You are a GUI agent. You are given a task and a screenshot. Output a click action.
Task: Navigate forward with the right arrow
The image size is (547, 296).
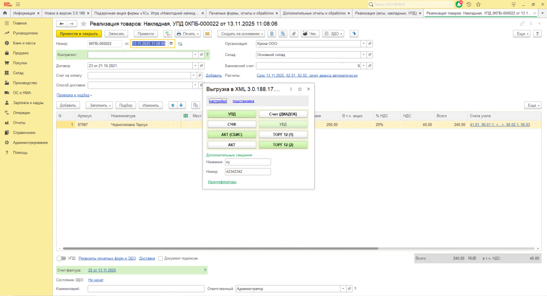coord(72,23)
